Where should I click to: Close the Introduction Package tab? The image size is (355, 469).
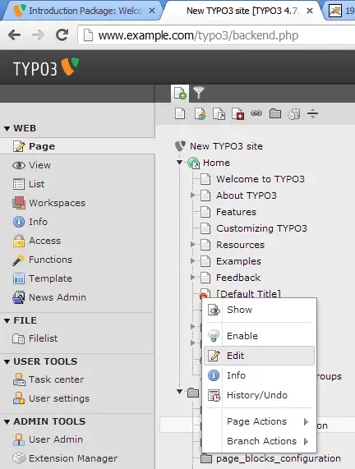coord(152,11)
